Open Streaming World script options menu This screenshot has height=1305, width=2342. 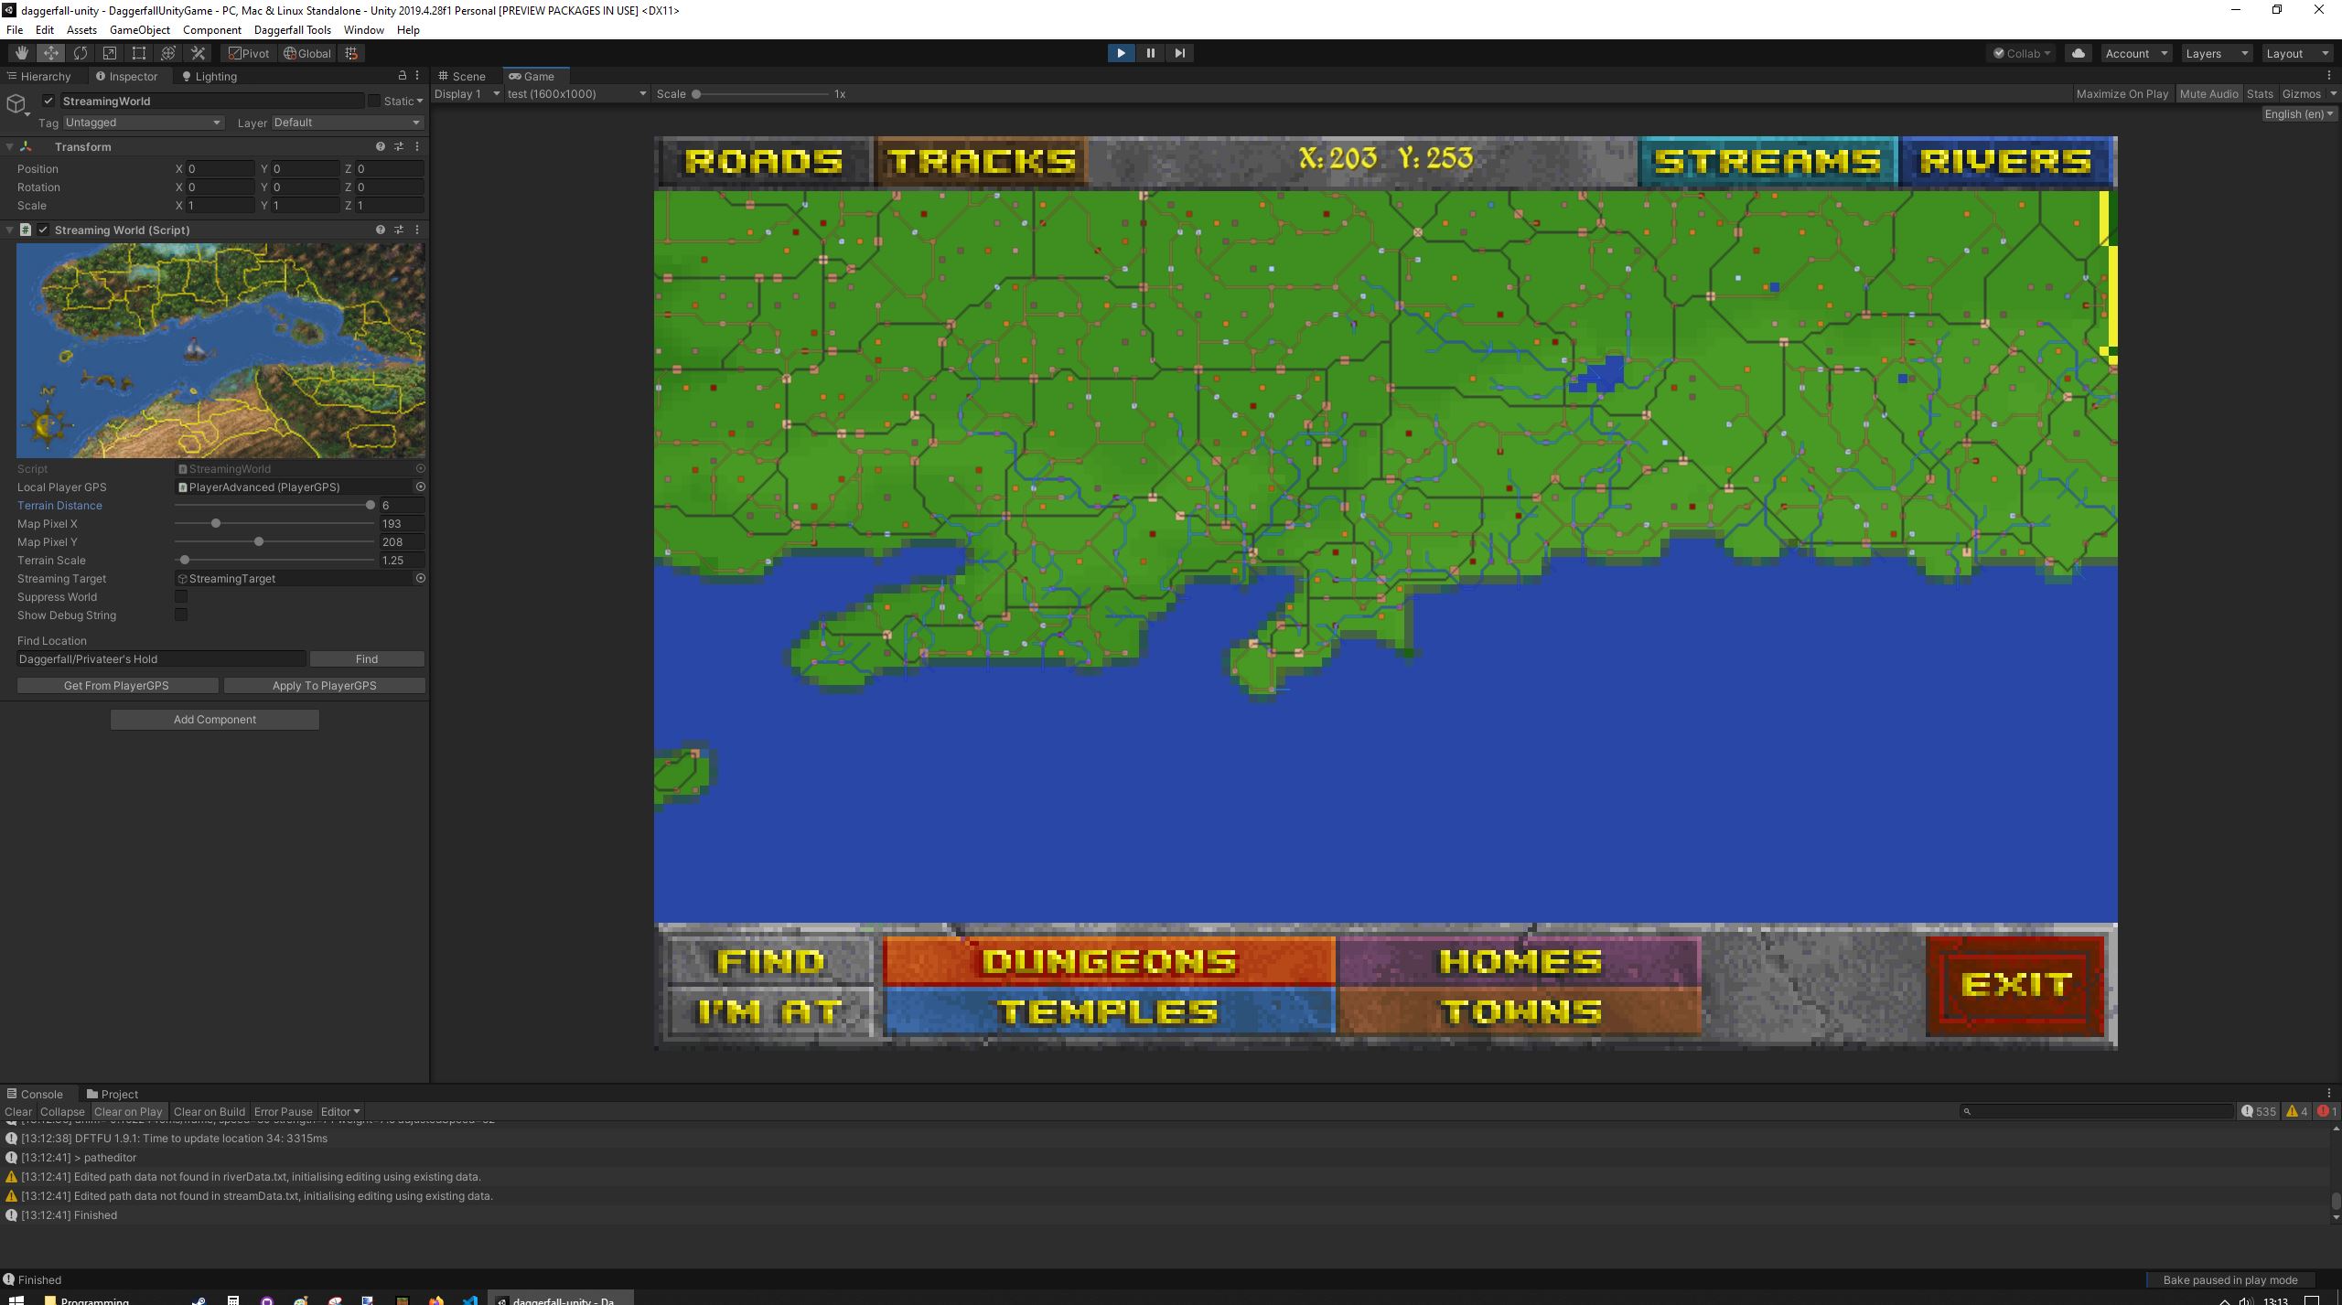point(417,230)
